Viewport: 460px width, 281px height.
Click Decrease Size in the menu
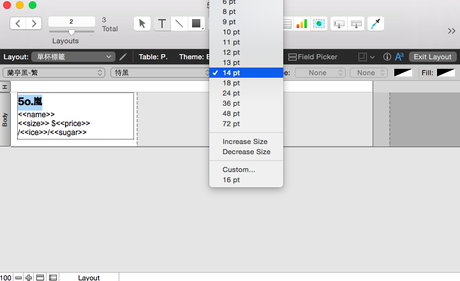coord(246,152)
